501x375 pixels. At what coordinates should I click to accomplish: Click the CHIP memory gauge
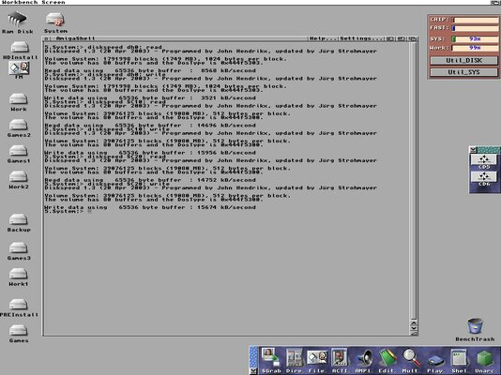(x=475, y=20)
